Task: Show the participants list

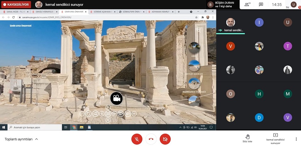Action: (x=247, y=5)
